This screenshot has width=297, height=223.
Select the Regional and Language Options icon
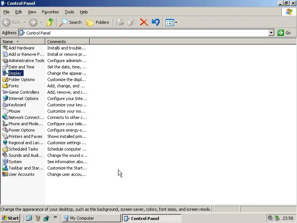point(5,143)
